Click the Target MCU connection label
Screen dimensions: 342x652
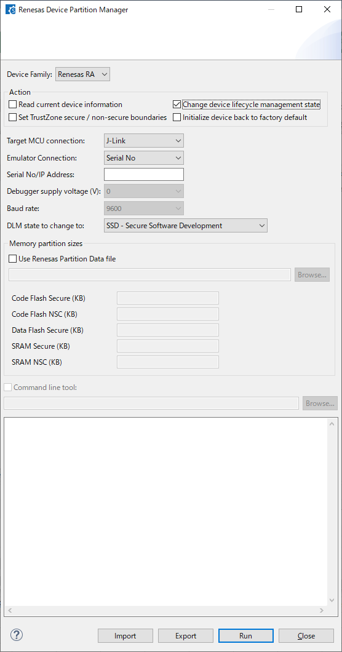[46, 141]
